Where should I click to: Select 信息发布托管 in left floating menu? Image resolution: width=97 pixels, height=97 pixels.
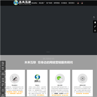3,80
